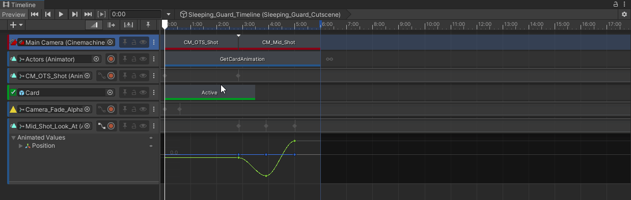
Task: Mute the Actors track via eye icon
Action: click(x=143, y=59)
